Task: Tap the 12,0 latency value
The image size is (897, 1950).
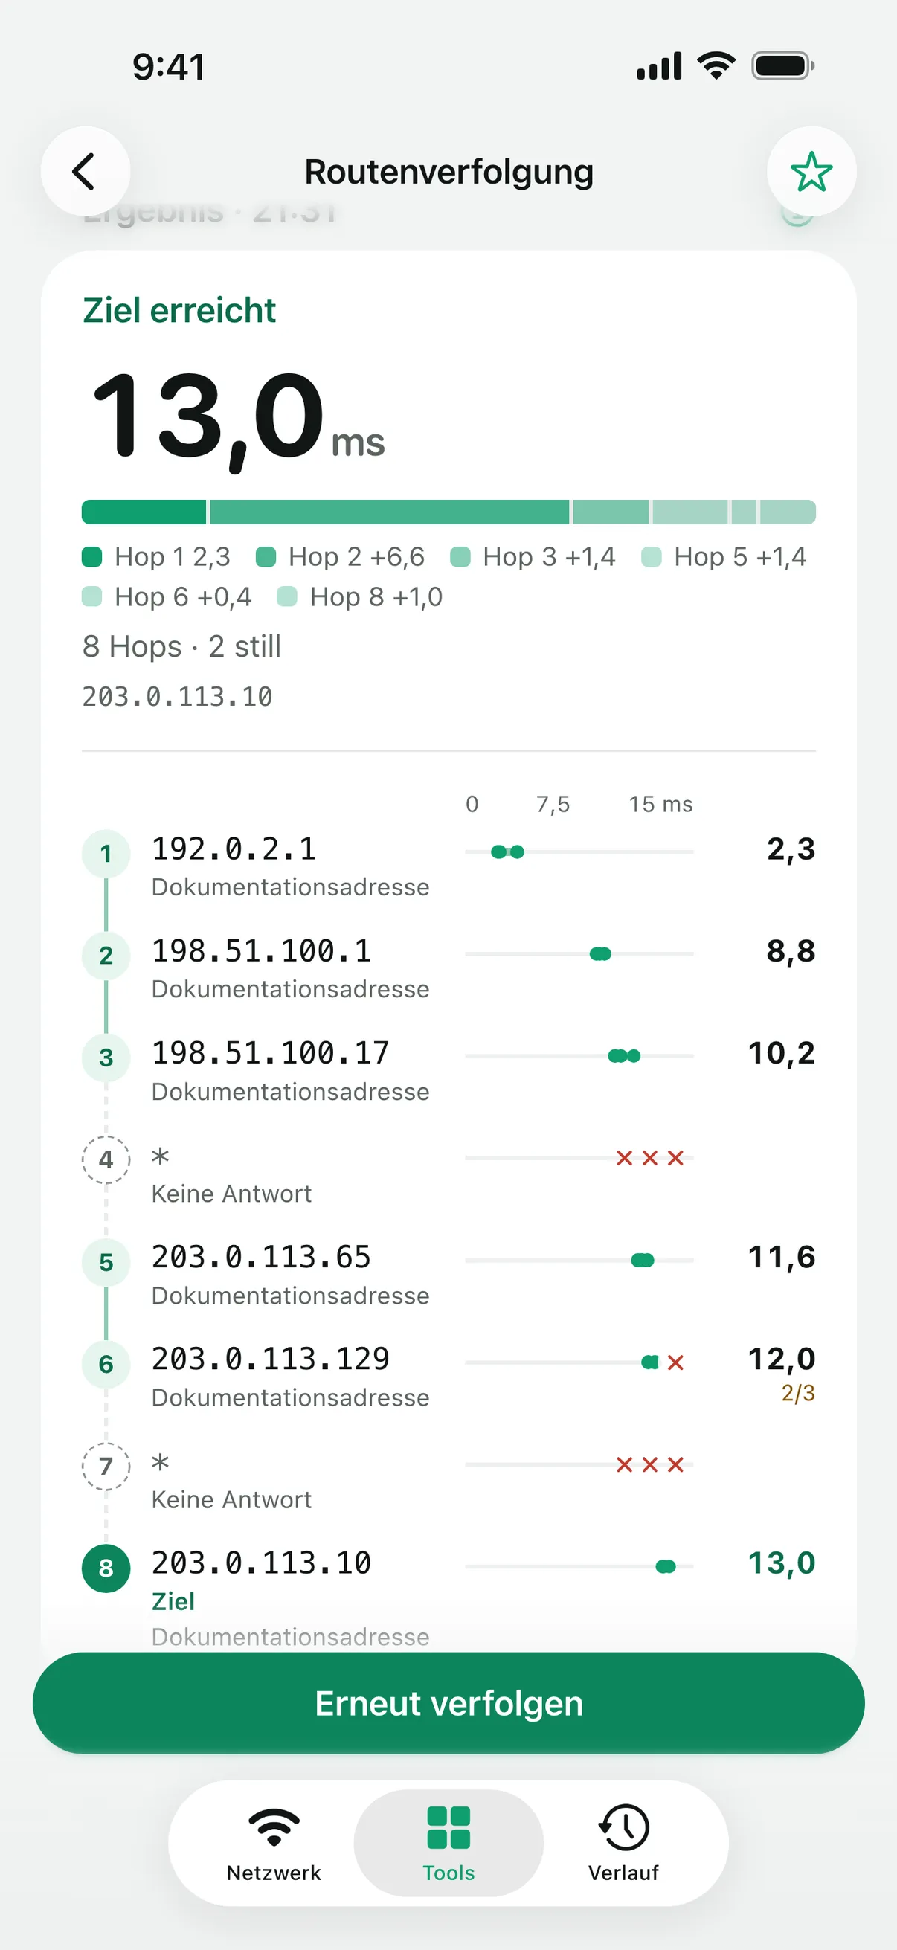Action: click(x=782, y=1359)
